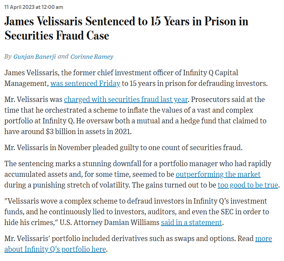Follow the 'was sentenced Friday' link

pos(85,83)
